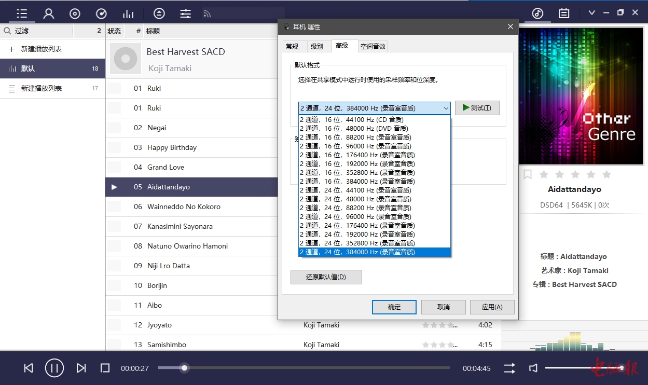Viewport: 648px width, 385px height.
Task: Click the 应用 button
Action: click(492, 307)
